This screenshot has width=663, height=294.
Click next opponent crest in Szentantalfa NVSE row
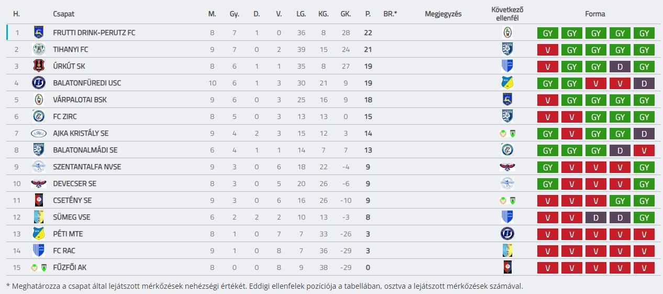(507, 167)
